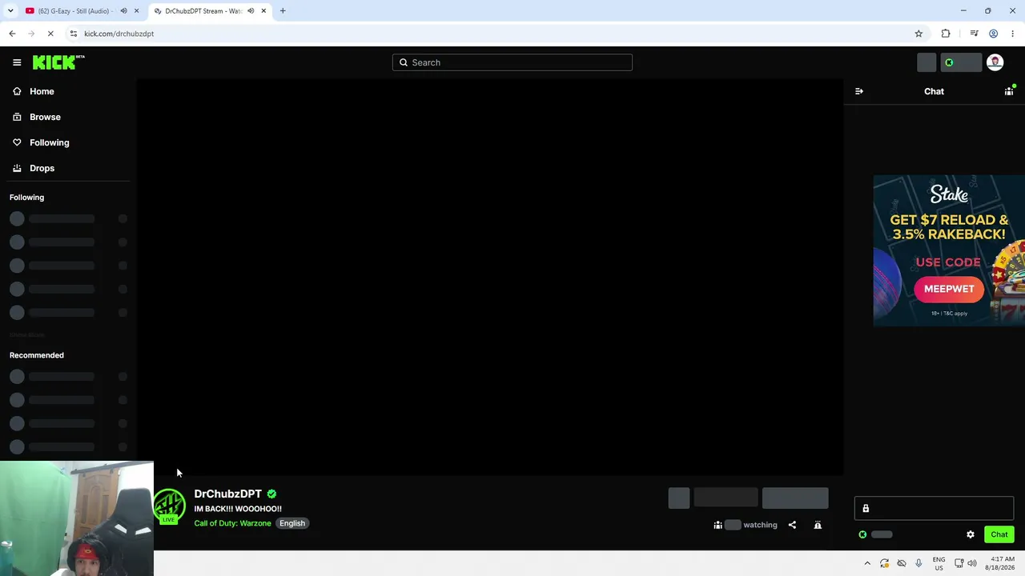The width and height of the screenshot is (1025, 576).
Task: Open Chrome profile icon
Action: coord(993,34)
